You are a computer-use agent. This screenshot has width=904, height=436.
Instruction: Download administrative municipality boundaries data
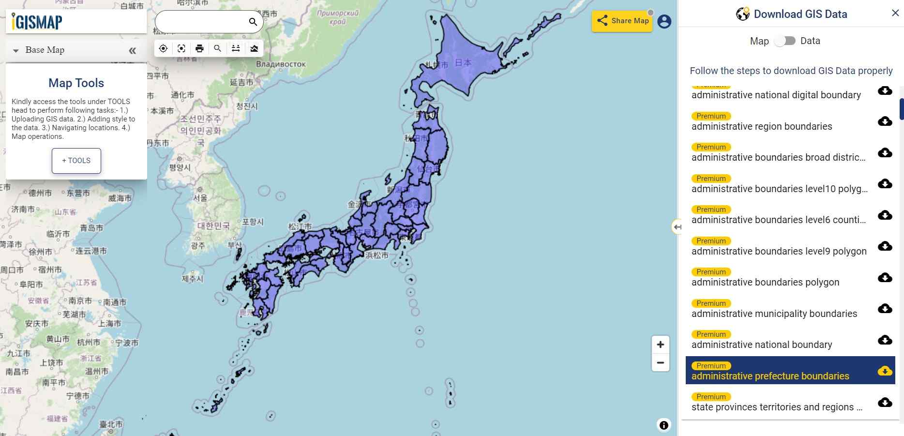(885, 309)
